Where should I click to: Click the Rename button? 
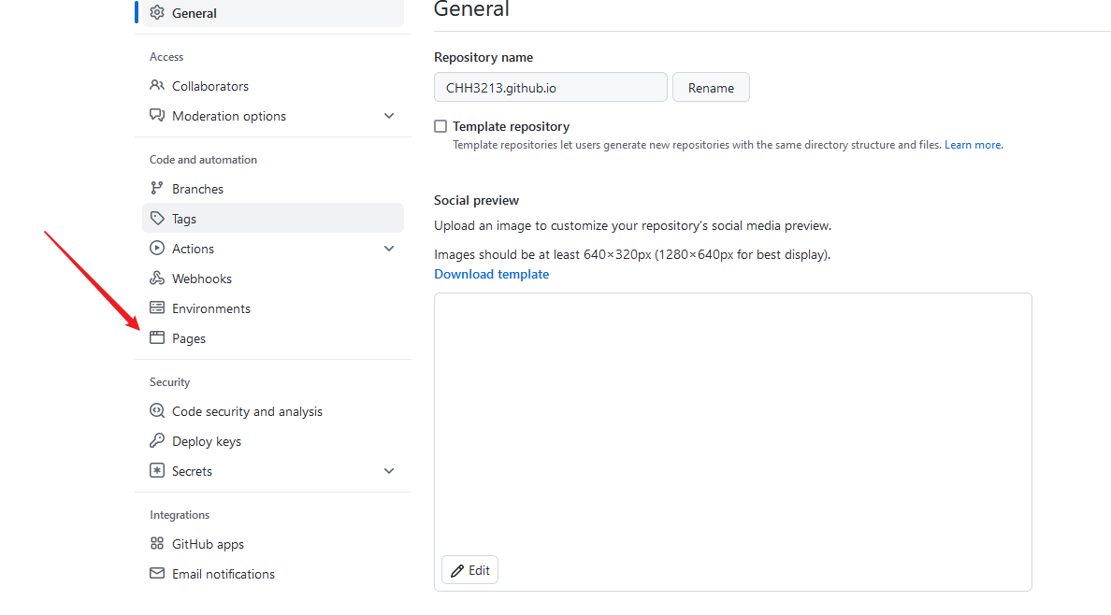[711, 87]
